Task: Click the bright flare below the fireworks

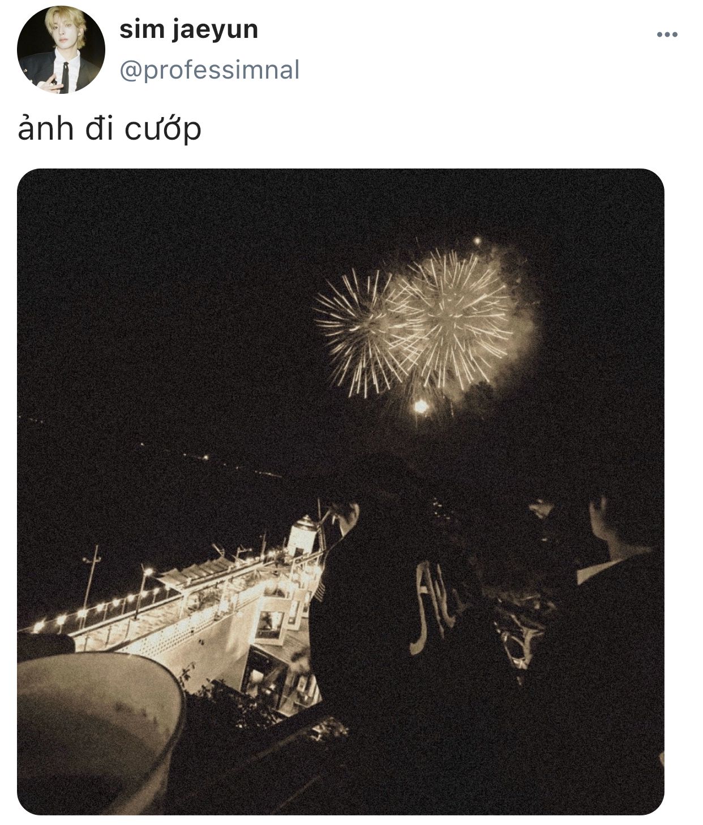Action: [421, 406]
